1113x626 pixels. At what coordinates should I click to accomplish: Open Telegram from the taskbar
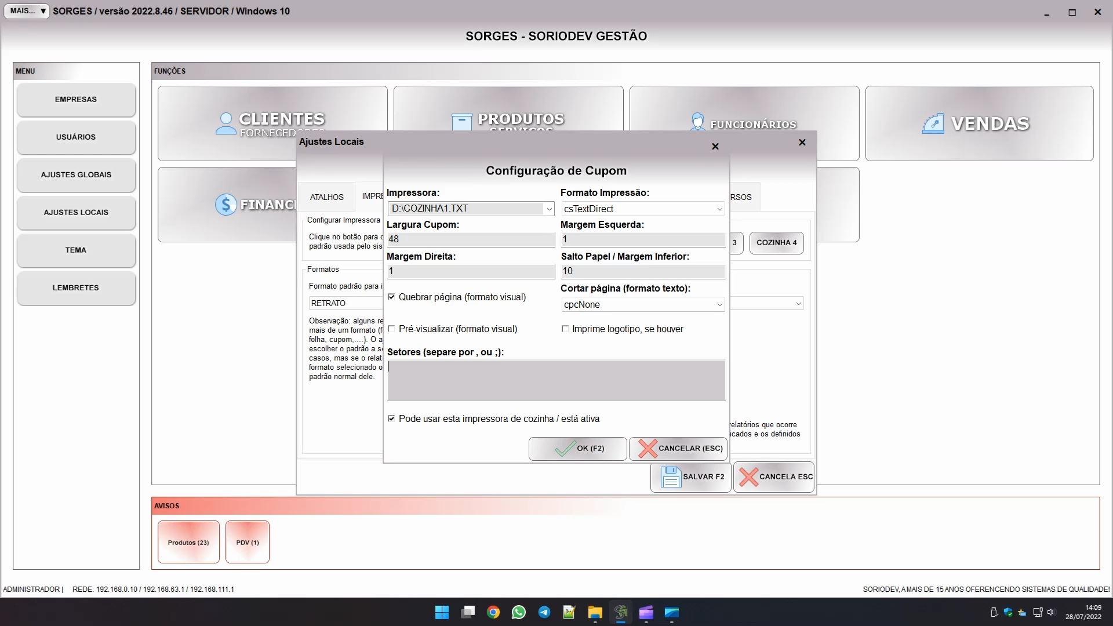(x=544, y=612)
